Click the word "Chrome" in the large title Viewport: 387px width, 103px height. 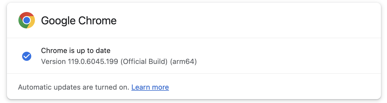pyautogui.click(x=98, y=20)
